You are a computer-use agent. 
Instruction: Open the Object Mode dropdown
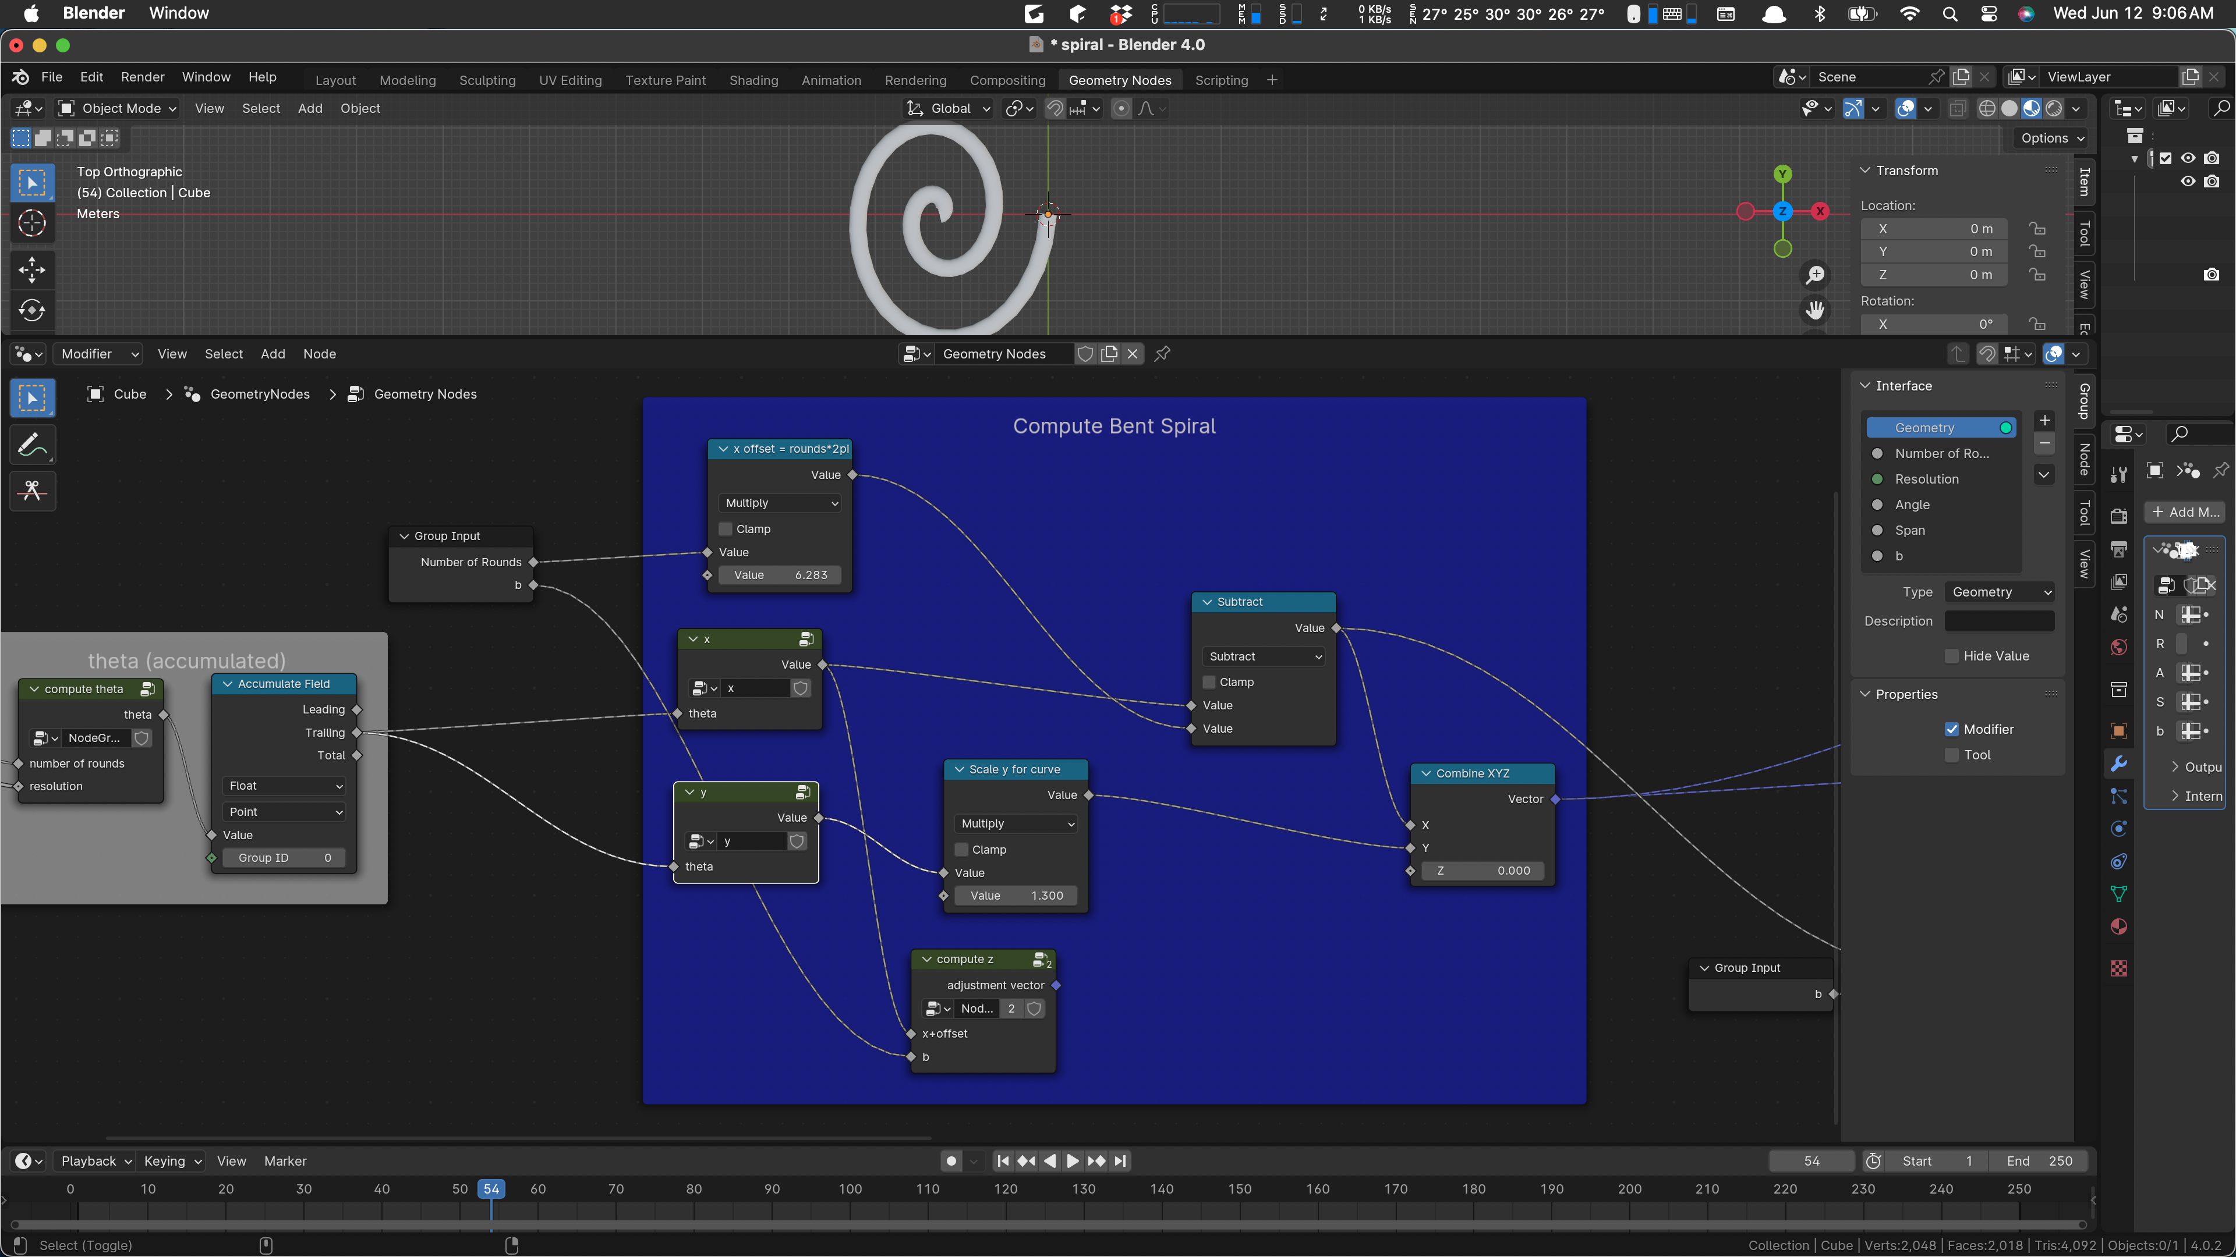118,108
